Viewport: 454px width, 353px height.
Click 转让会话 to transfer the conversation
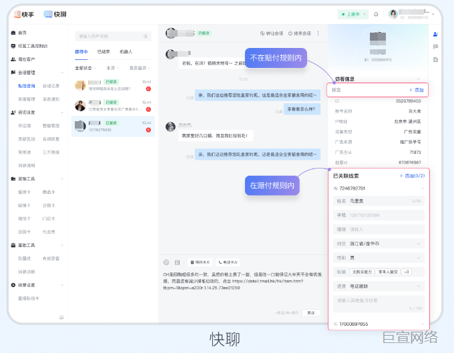pos(271,33)
